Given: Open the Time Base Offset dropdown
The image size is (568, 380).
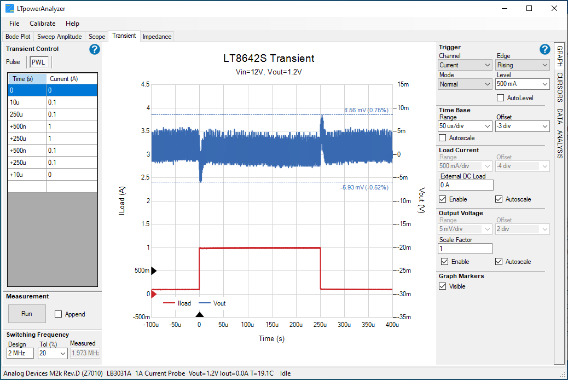Looking at the screenshot, I should coord(522,126).
